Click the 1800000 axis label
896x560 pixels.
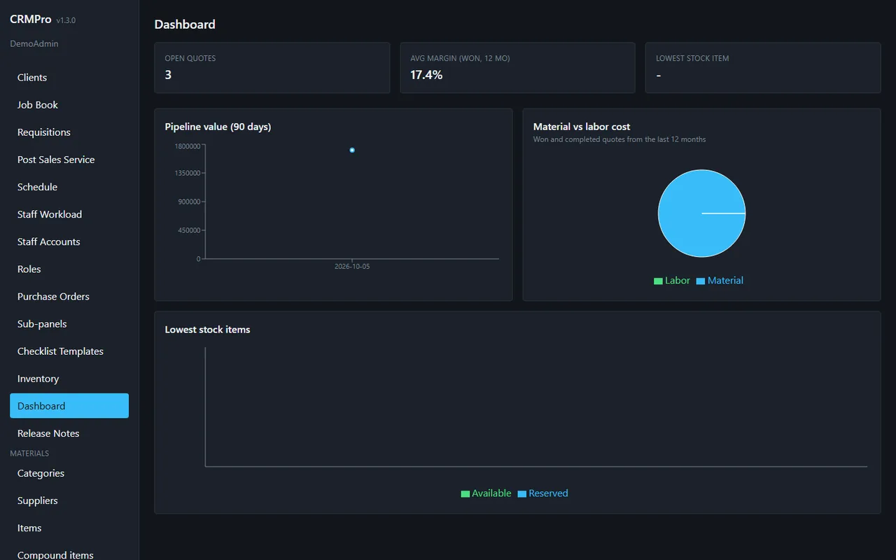(187, 146)
